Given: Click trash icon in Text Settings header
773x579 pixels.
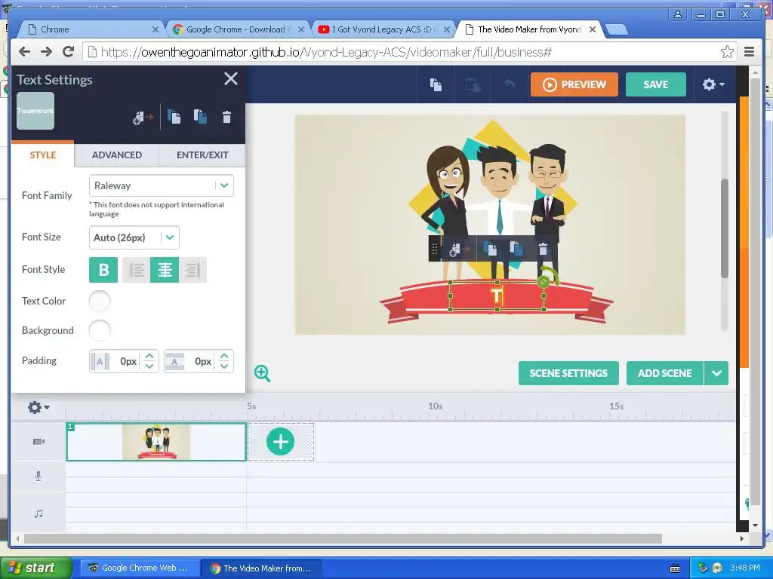Looking at the screenshot, I should (226, 117).
